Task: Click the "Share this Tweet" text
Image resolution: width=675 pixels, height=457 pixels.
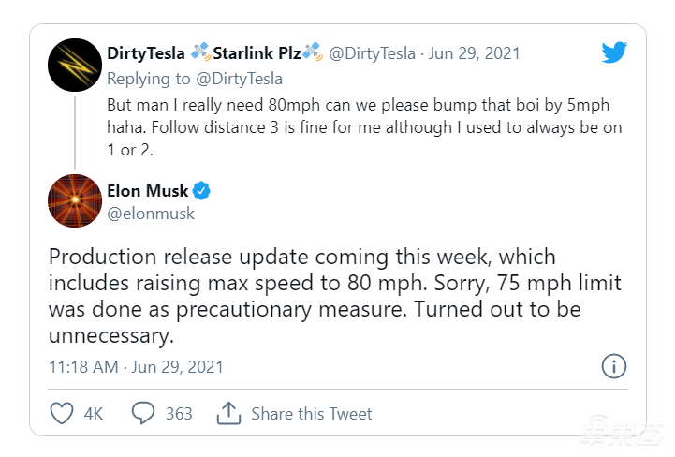Action: (312, 413)
